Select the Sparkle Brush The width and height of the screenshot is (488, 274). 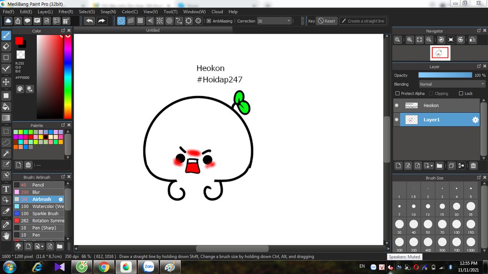click(39, 214)
